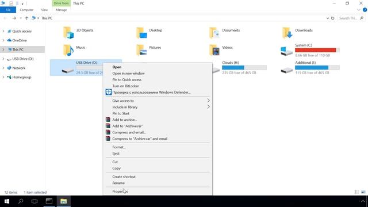Expand This PC tree node

[x=3, y=49]
